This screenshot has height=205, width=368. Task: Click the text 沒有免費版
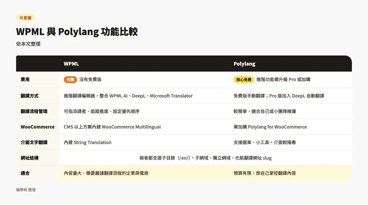pos(91,80)
